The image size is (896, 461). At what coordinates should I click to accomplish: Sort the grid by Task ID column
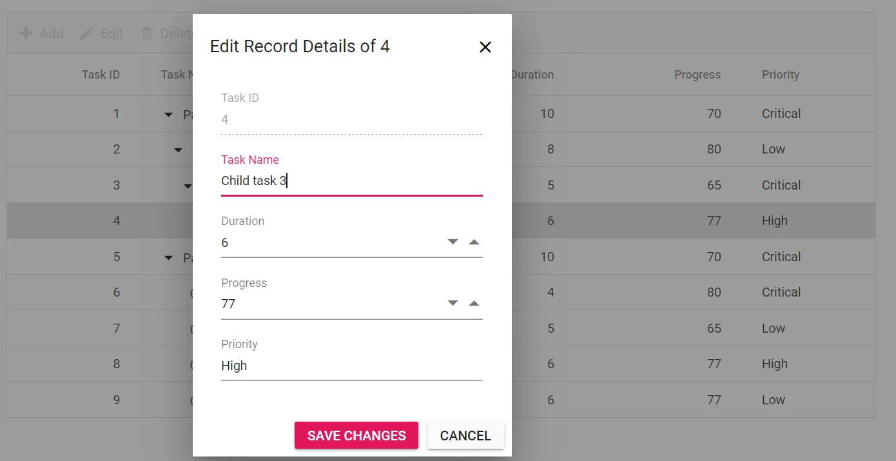pyautogui.click(x=101, y=74)
